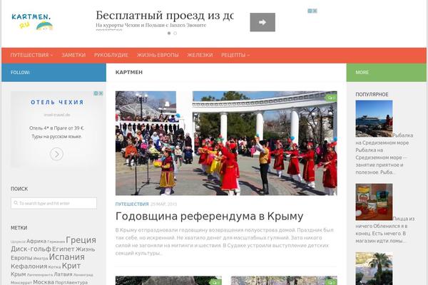The height and width of the screenshot is (285, 428).
Task: Open the РУКОБЛУДИЕ menu item
Action: [x=111, y=55]
